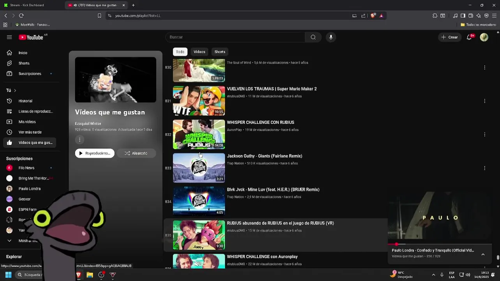500x281 pixels.
Task: Switch to Stream - Kick Dashboard tab
Action: point(32,5)
